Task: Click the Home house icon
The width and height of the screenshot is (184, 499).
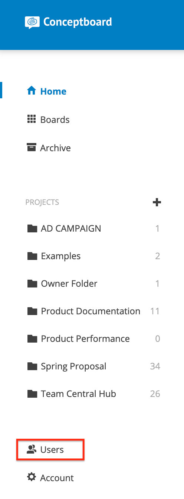Action: [x=32, y=91]
